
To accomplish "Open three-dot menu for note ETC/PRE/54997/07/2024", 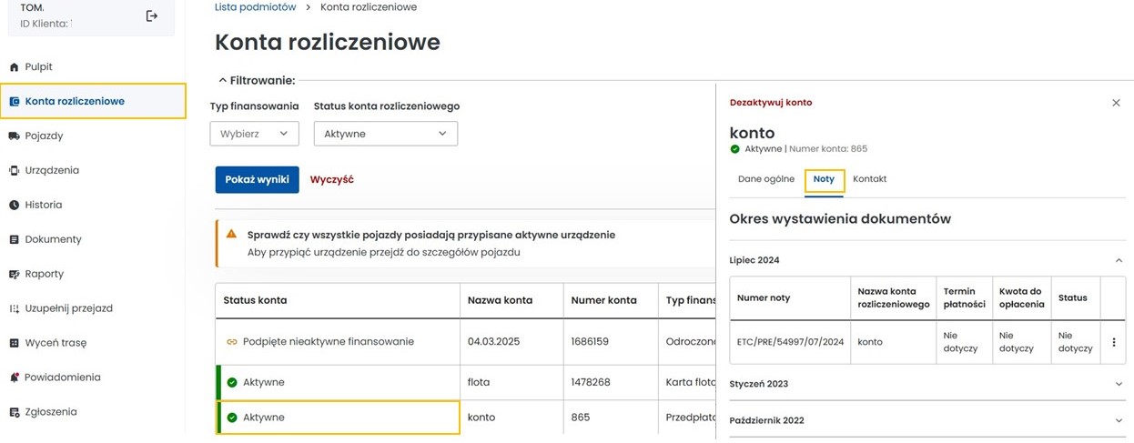I will tap(1113, 342).
